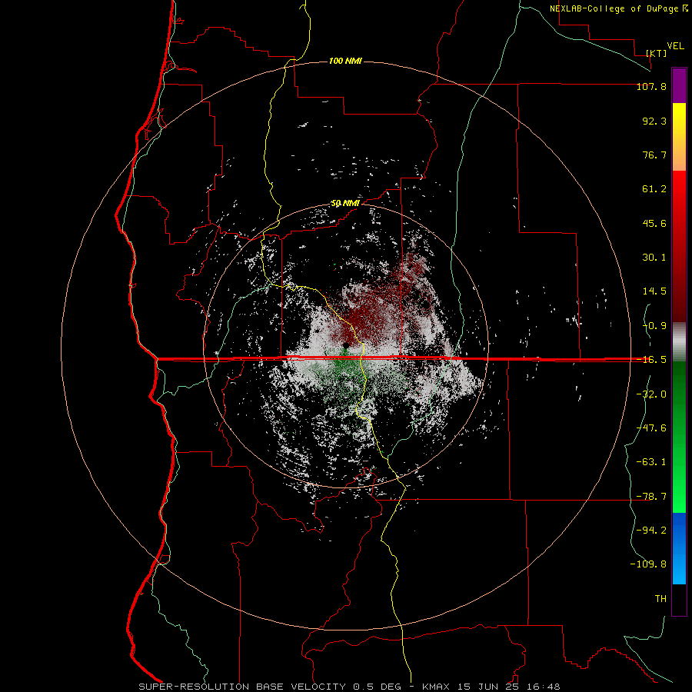
Task: Click the 45.6 velocity scale value
Action: pyautogui.click(x=654, y=223)
